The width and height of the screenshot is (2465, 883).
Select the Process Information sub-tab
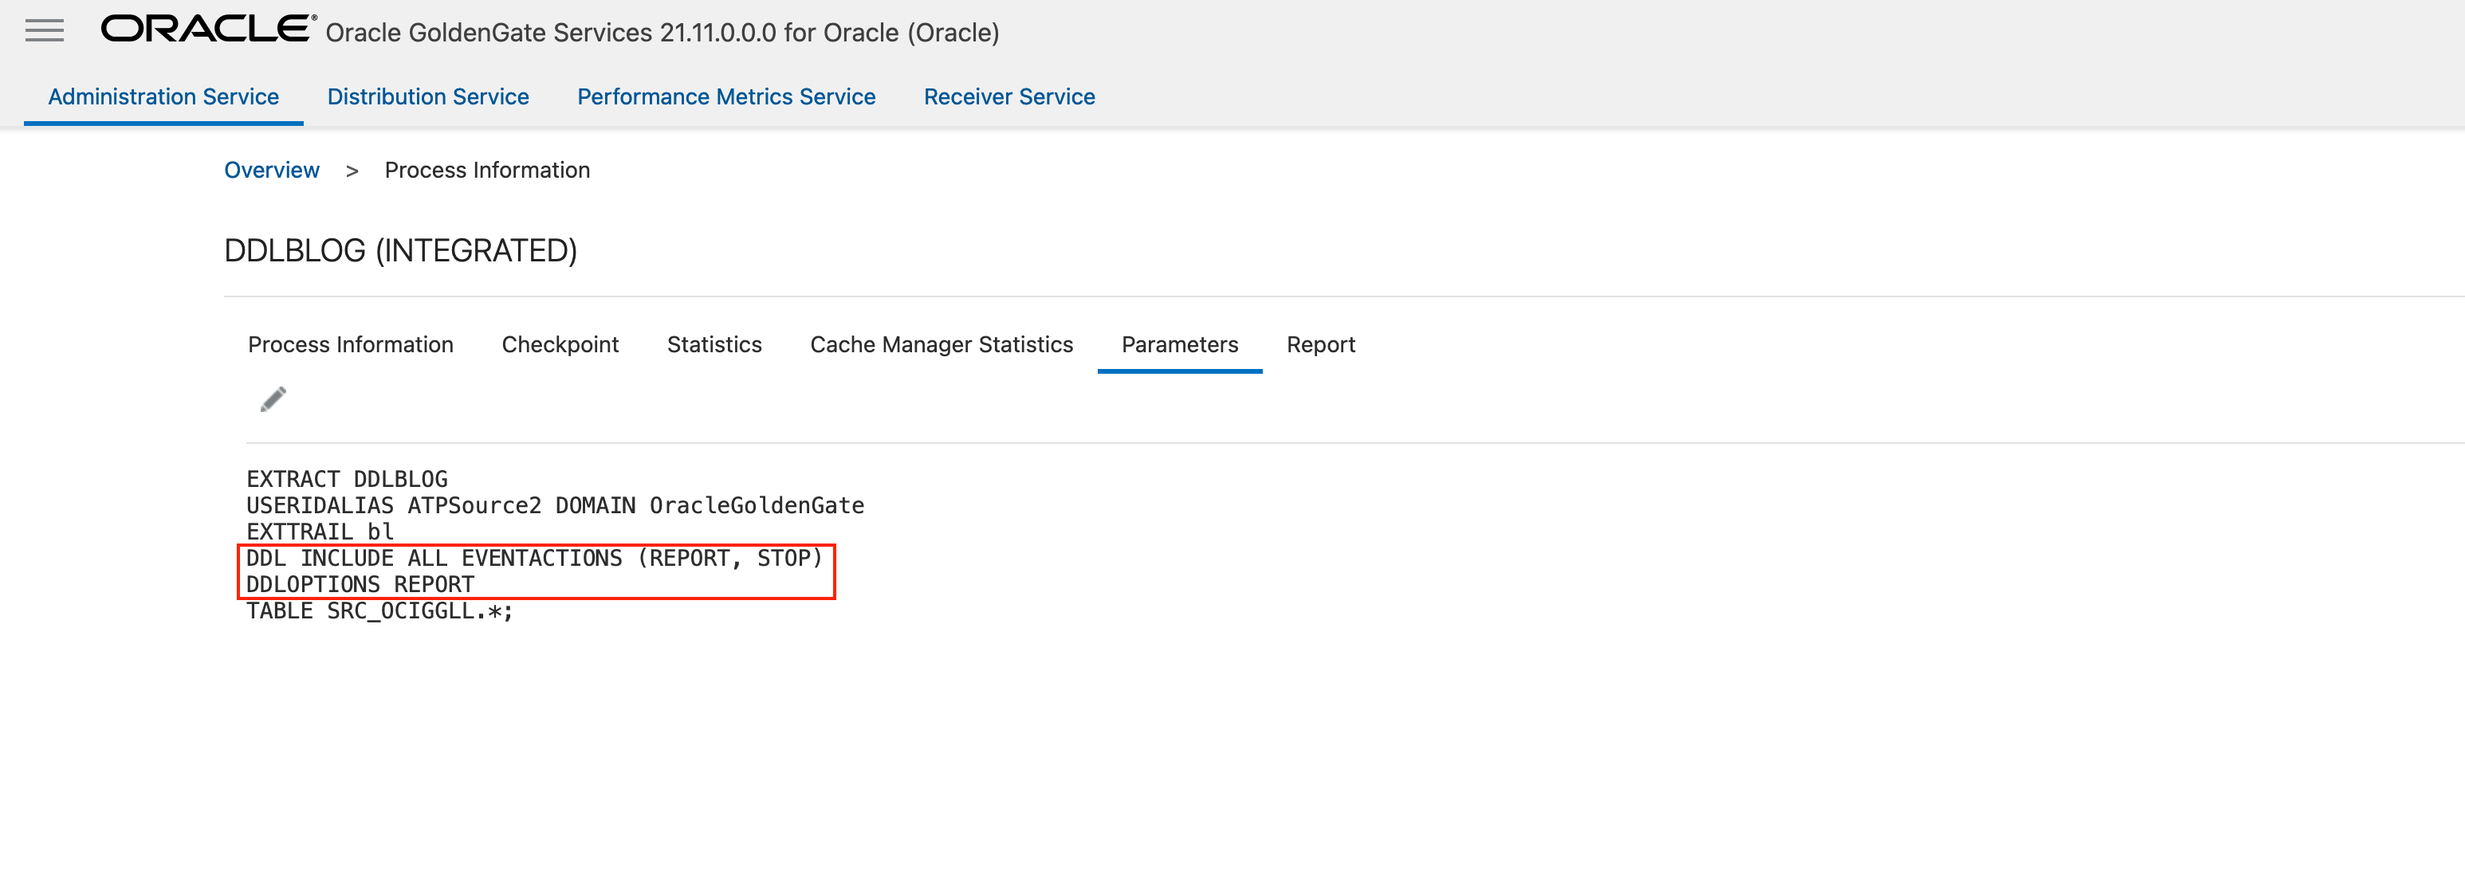[350, 344]
